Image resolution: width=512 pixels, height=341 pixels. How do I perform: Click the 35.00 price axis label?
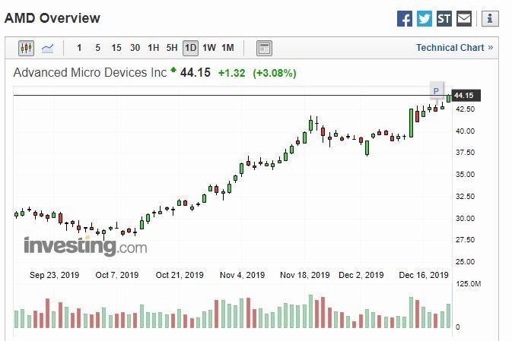(466, 175)
